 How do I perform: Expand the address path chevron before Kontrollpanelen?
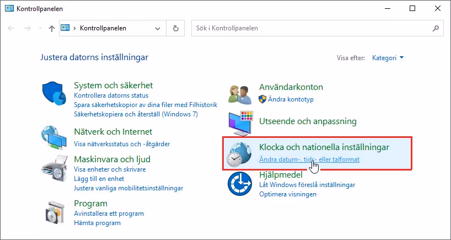pyautogui.click(x=75, y=28)
